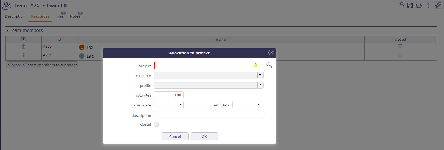Click the LB 1 member name
Image resolution: width=444 pixels, height=150 pixels.
(x=90, y=56)
